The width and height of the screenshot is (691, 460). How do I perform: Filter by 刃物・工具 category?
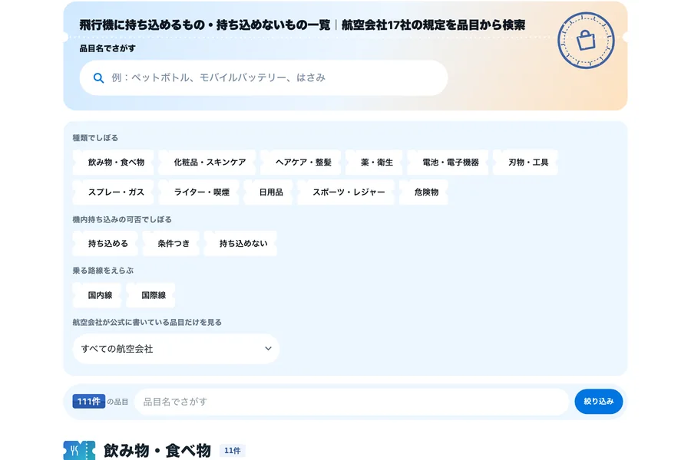click(x=525, y=163)
